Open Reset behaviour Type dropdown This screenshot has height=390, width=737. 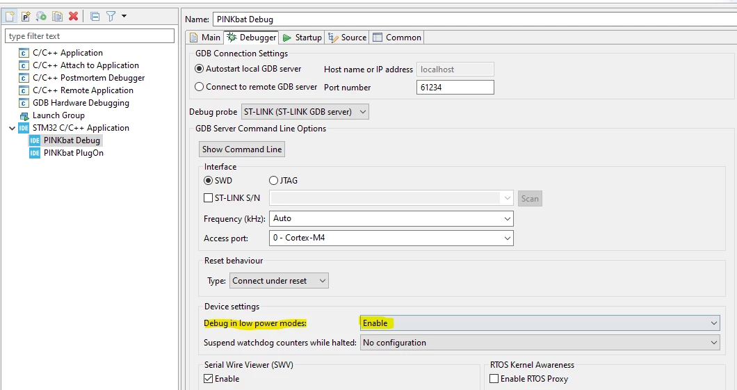(280, 281)
